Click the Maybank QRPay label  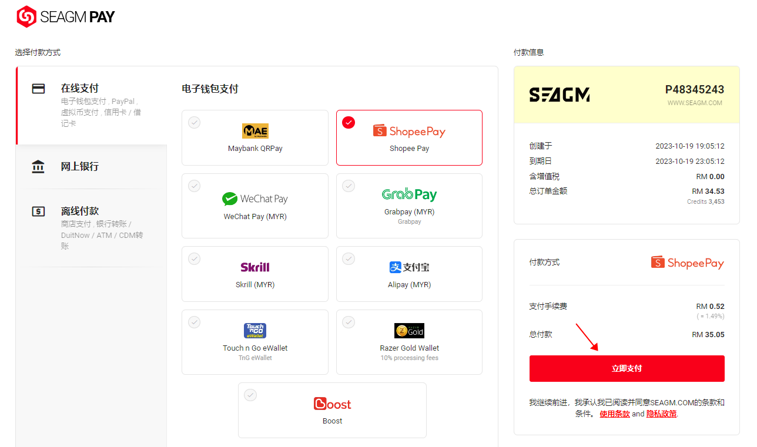pyautogui.click(x=255, y=149)
